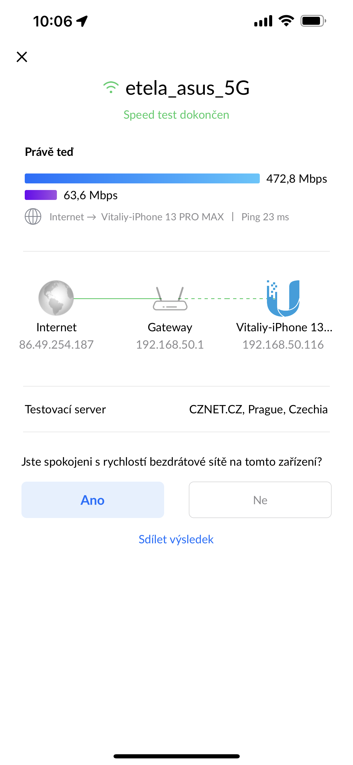Tap the Internet IP address 86.49.254.187
This screenshot has width=353, height=765.
pyautogui.click(x=56, y=344)
